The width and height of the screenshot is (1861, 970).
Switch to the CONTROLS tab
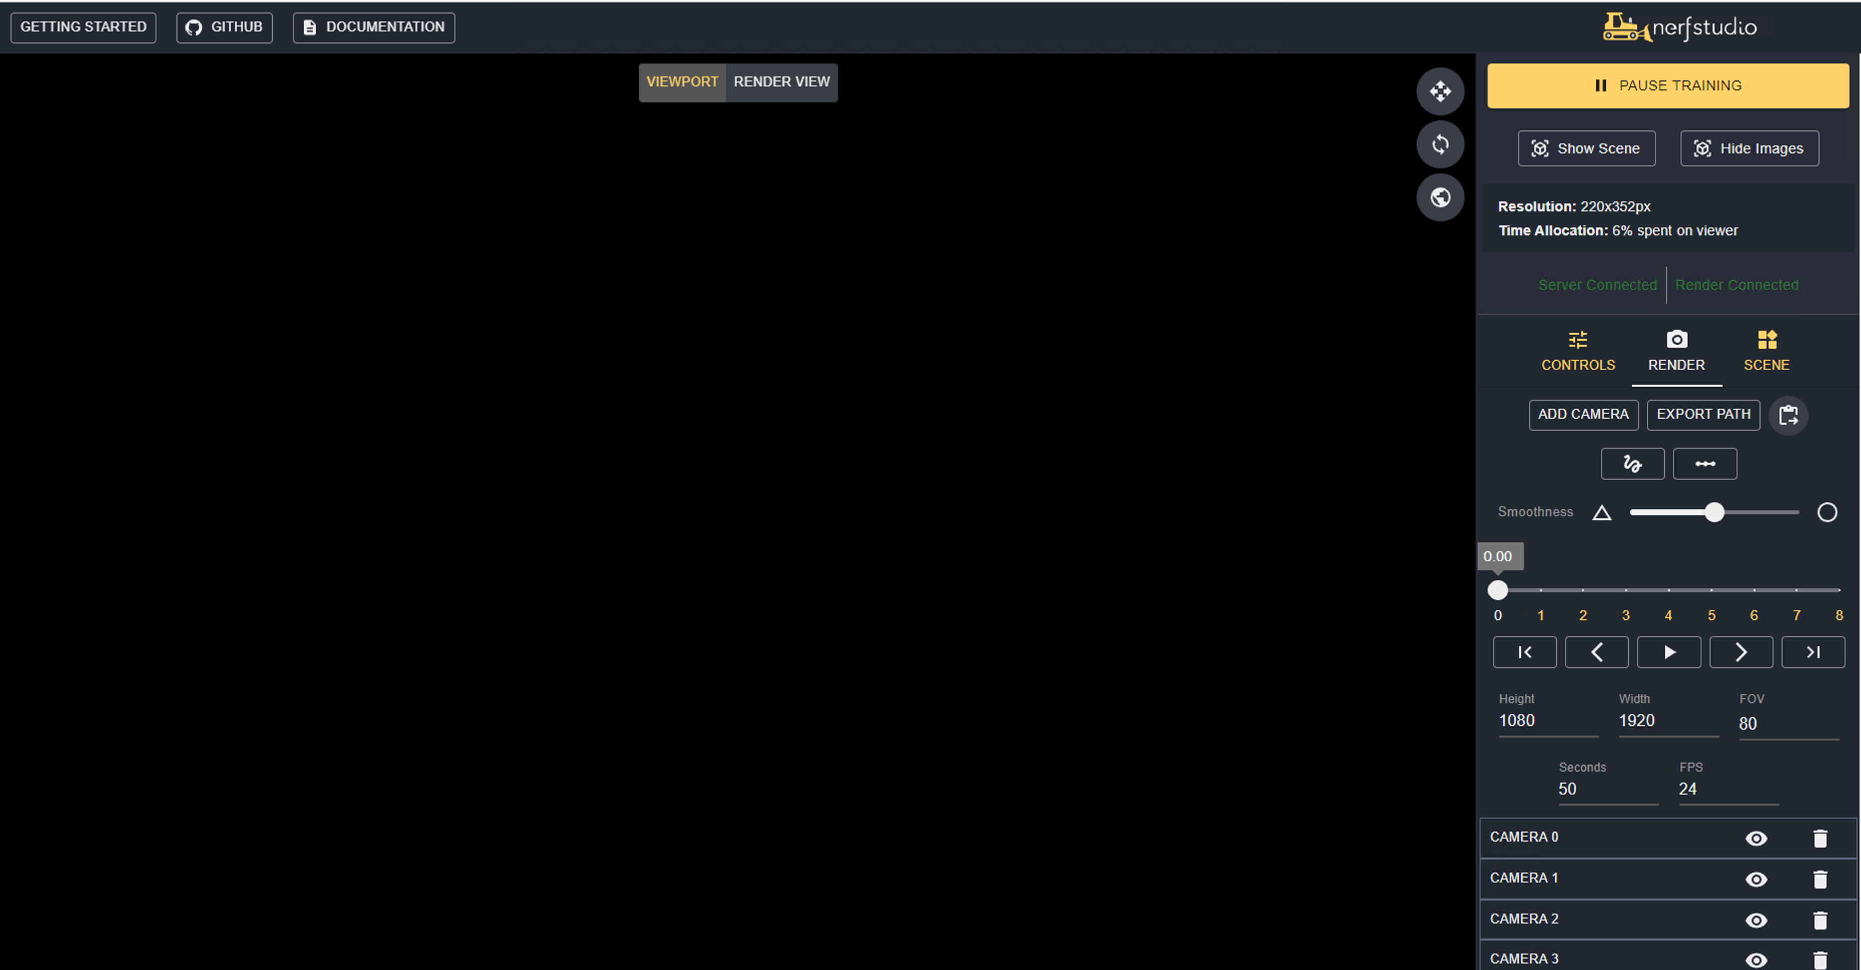click(1578, 352)
